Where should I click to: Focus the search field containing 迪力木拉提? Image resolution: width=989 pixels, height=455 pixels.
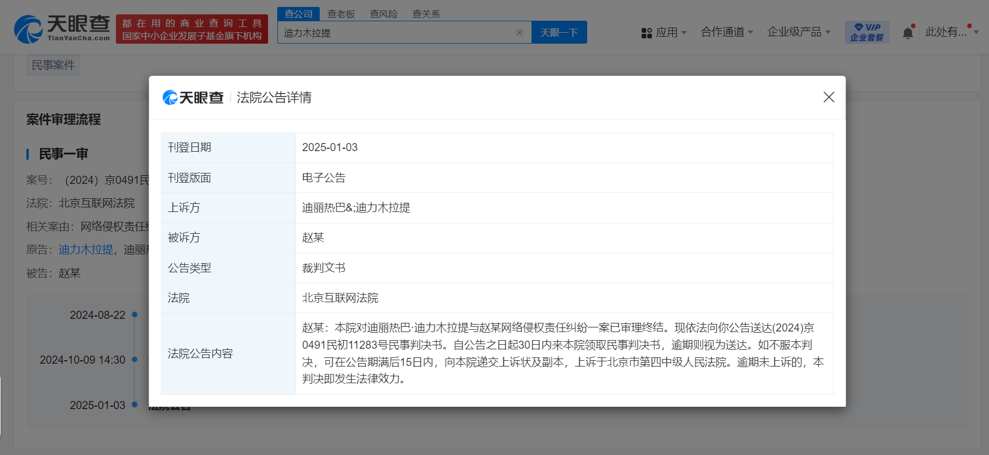pyautogui.click(x=396, y=33)
